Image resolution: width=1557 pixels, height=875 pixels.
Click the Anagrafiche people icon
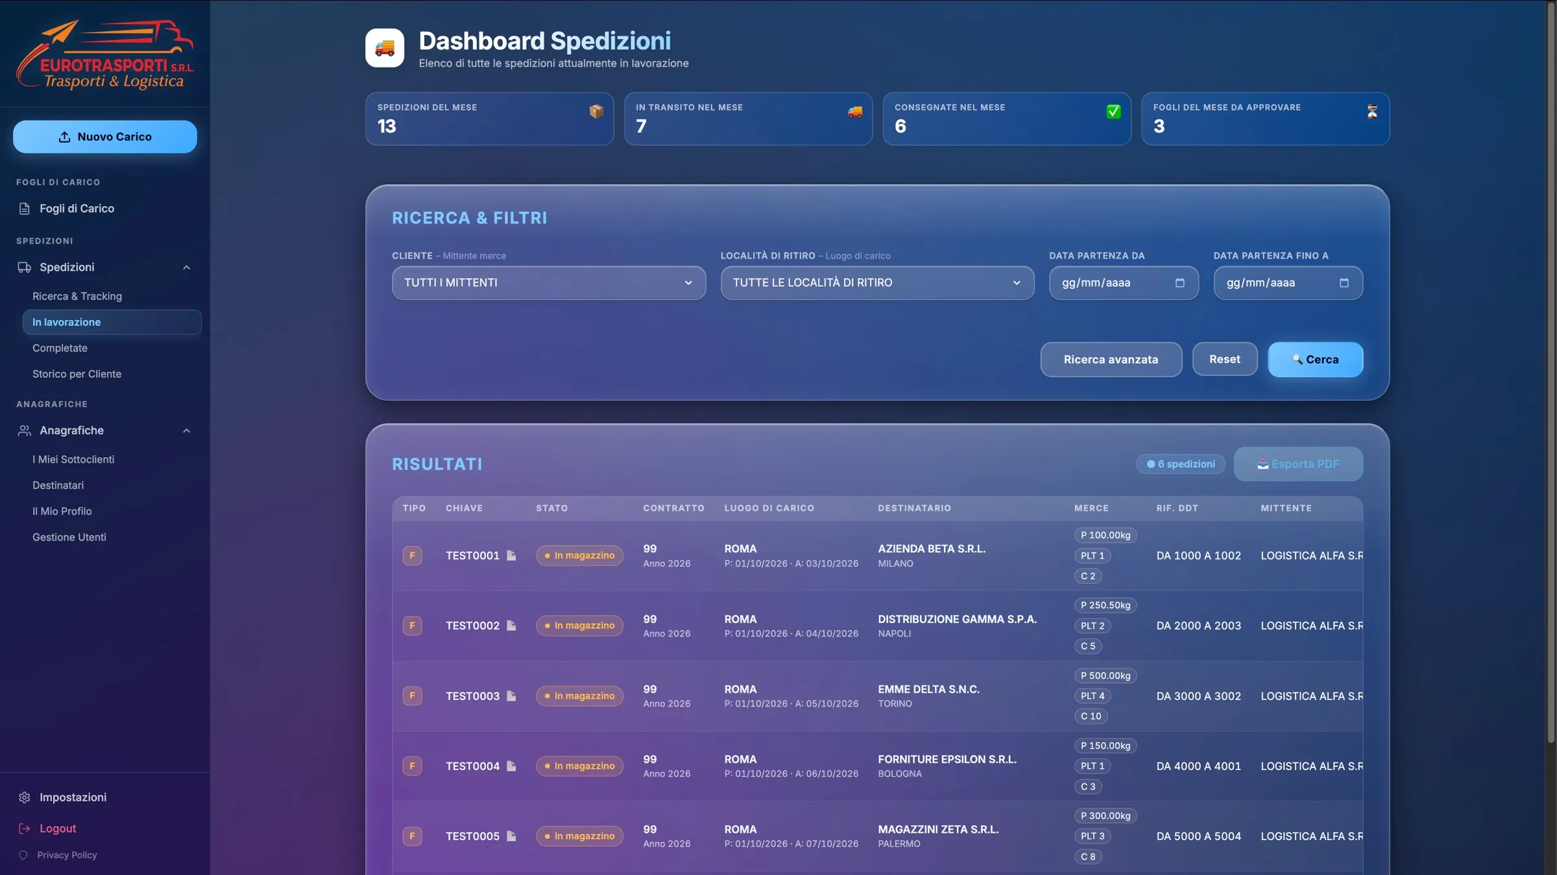pos(25,430)
